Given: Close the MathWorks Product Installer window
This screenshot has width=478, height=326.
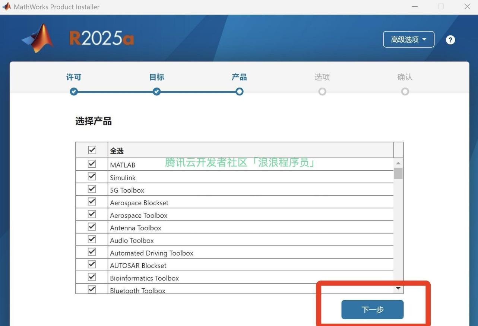Looking at the screenshot, I should point(467,7).
